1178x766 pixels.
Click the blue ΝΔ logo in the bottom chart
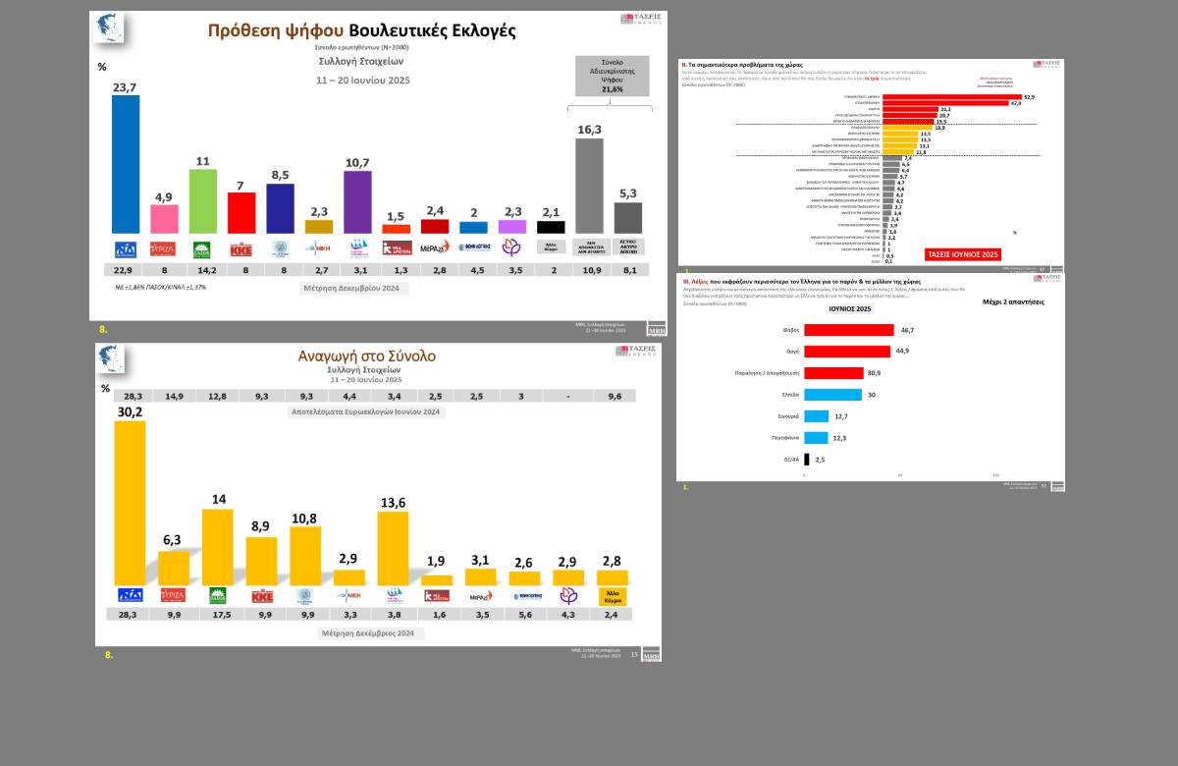click(x=131, y=595)
